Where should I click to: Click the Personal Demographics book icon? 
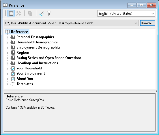pyautogui.click(x=13, y=37)
